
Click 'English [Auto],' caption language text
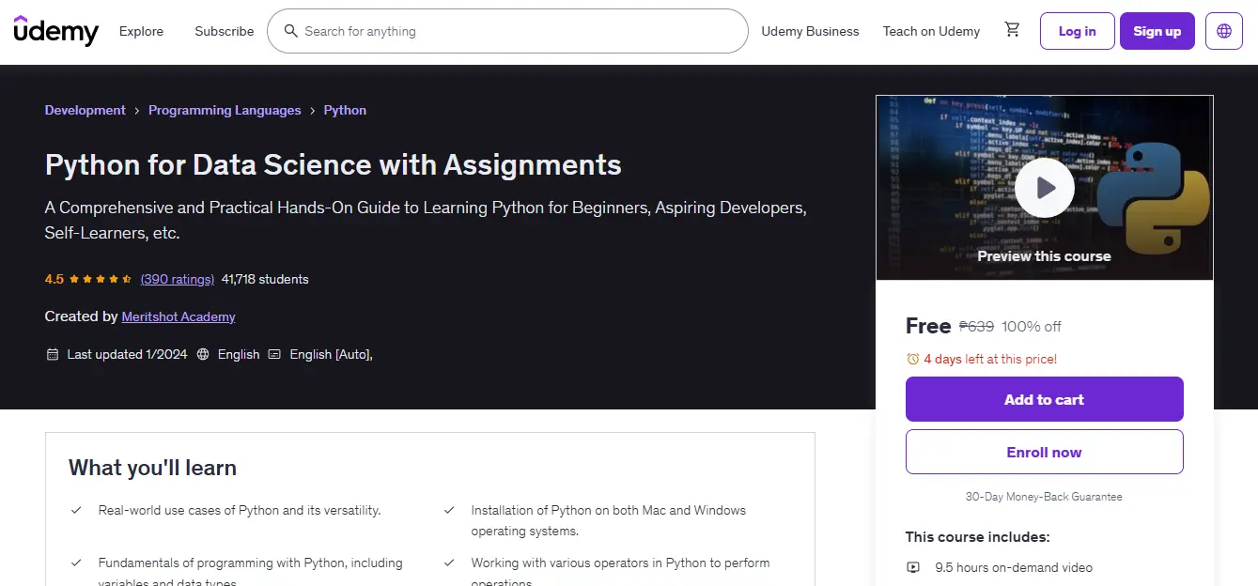[331, 354]
